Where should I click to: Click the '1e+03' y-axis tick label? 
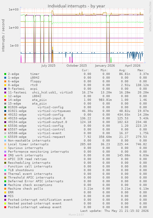(x=14, y=10)
